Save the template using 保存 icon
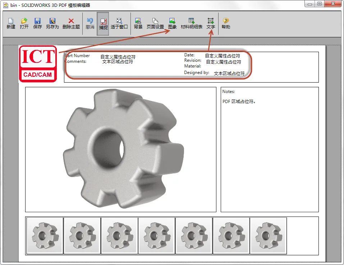Image resolution: width=344 pixels, height=265 pixels. point(37,23)
